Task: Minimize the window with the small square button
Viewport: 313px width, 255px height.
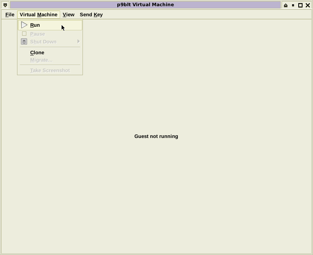Action: (293, 5)
